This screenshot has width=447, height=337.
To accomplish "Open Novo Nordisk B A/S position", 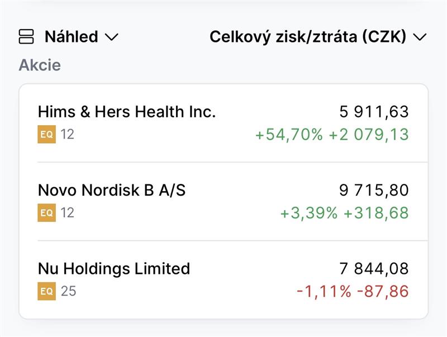I will 112,190.
